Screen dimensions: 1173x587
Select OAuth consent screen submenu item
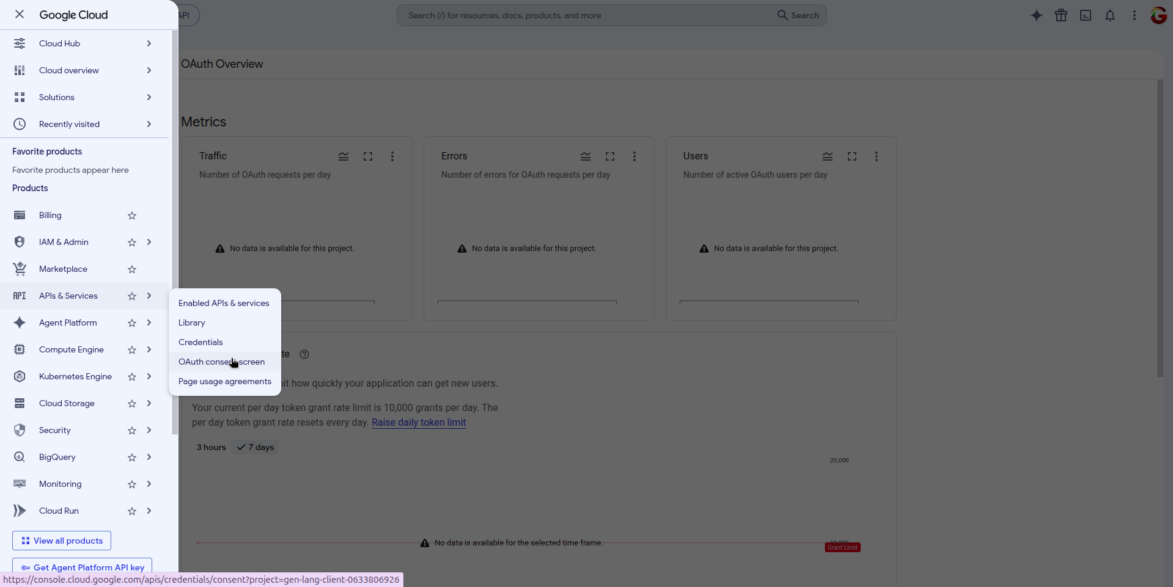pyautogui.click(x=225, y=362)
